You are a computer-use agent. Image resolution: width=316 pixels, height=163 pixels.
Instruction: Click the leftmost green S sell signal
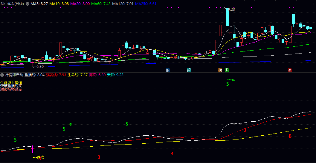click(15, 140)
